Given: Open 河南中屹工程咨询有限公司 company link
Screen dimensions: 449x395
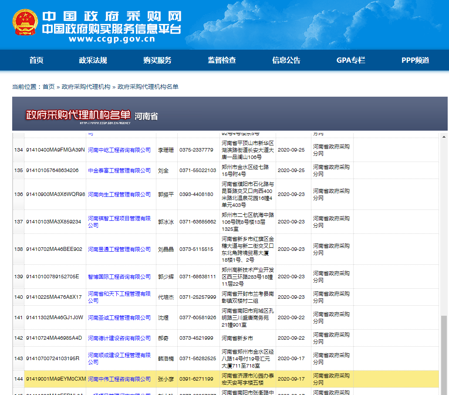Looking at the screenshot, I should click(119, 150).
